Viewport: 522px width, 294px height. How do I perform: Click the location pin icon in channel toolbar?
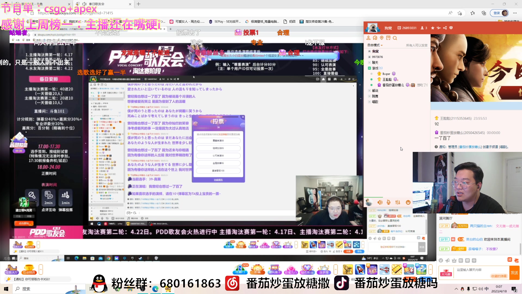coord(382,38)
